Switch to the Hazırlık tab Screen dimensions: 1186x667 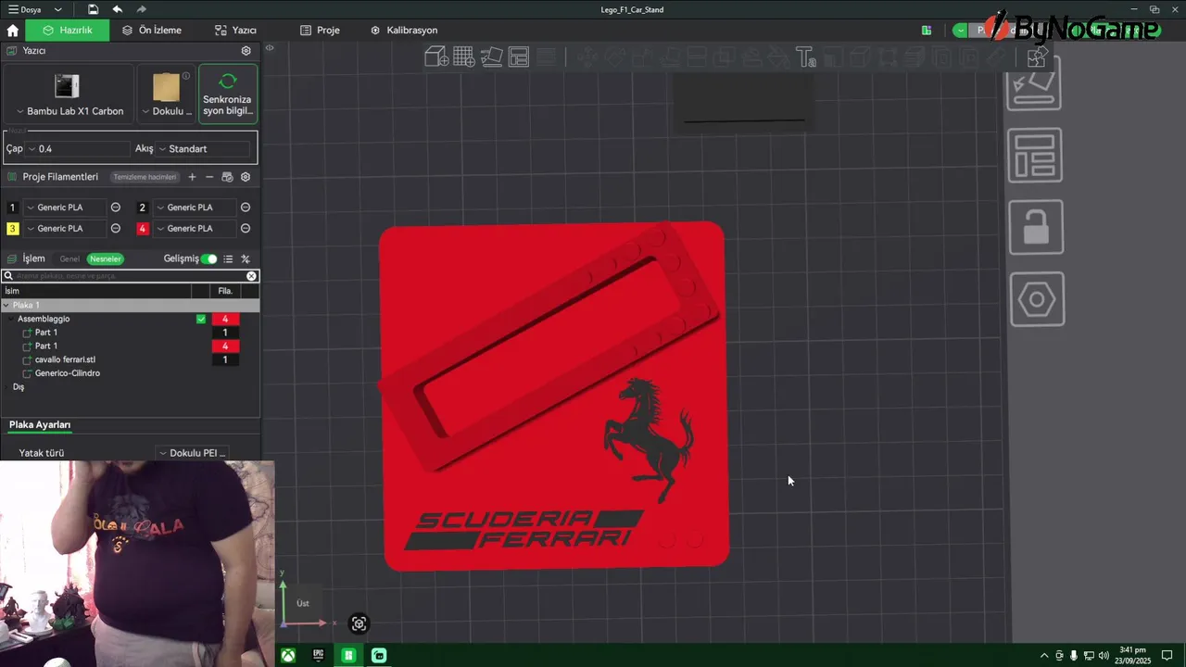pos(68,30)
